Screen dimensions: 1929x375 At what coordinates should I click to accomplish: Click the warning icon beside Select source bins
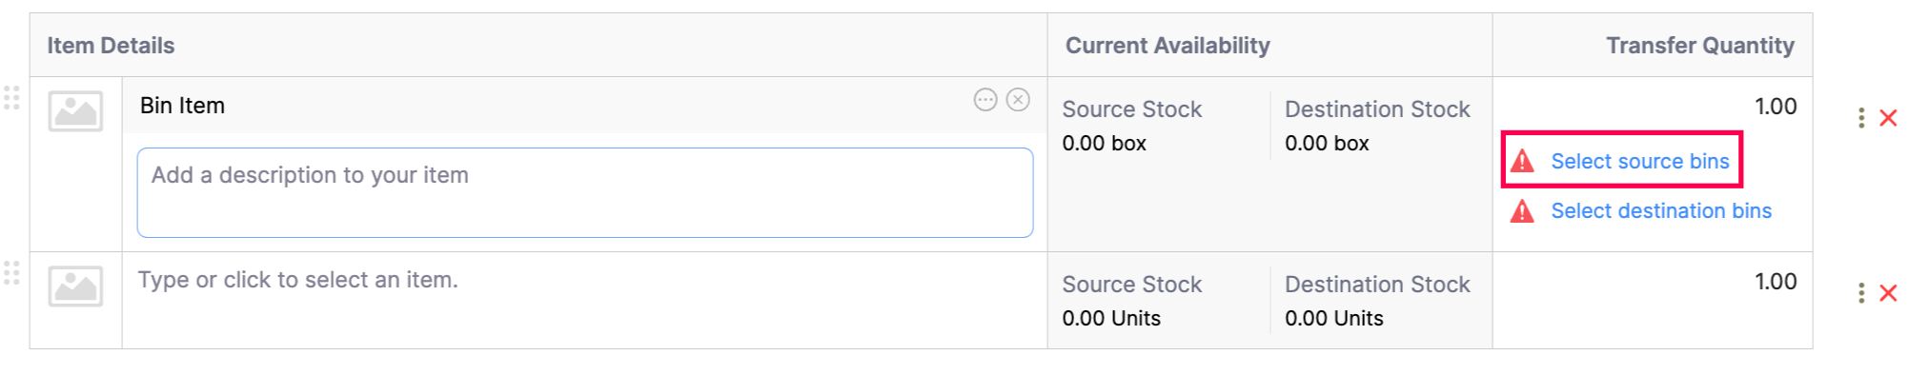pyautogui.click(x=1522, y=161)
